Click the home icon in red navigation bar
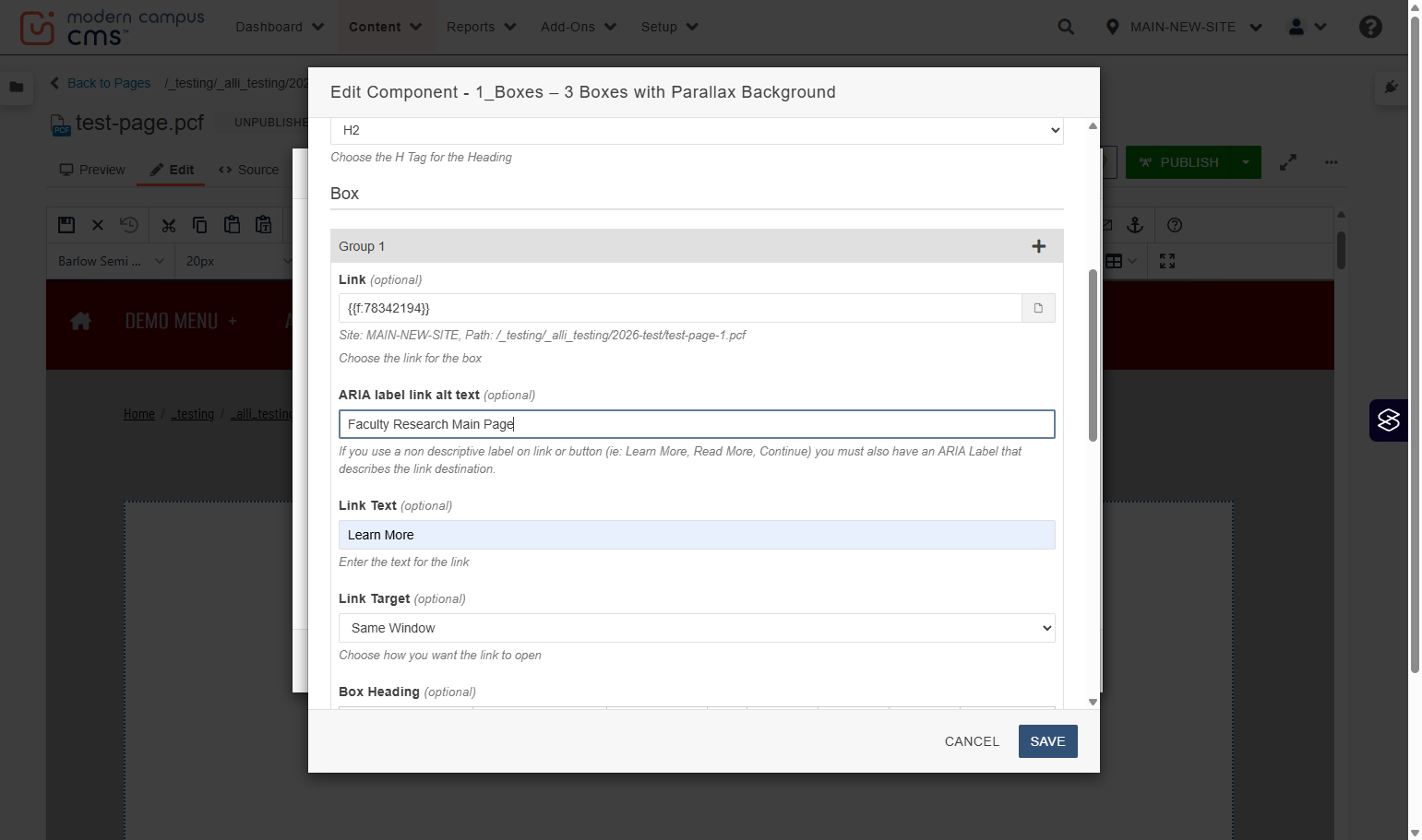 (81, 321)
